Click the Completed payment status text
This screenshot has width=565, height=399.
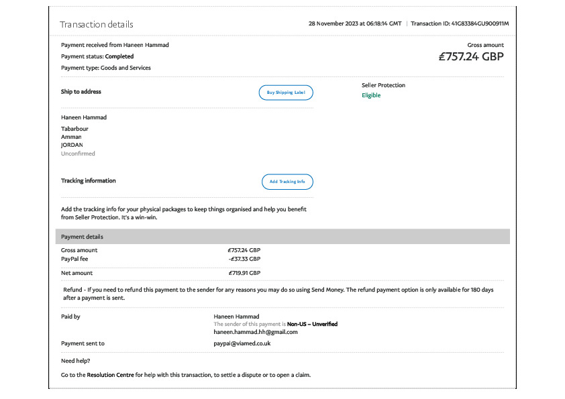click(119, 56)
